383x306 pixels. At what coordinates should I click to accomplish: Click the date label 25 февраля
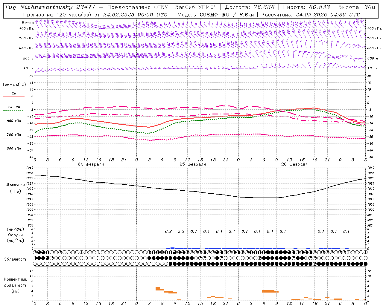[193, 164]
